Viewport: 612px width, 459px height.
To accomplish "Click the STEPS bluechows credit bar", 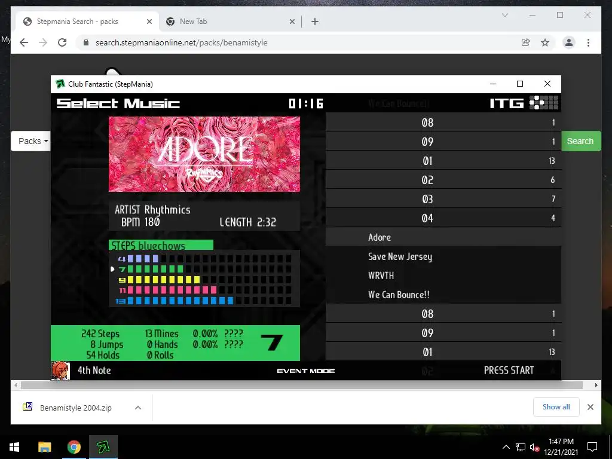I will click(x=161, y=245).
